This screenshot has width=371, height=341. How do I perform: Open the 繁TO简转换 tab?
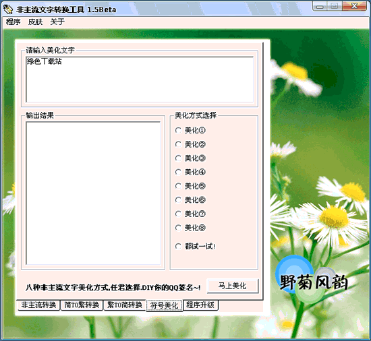[125, 305]
